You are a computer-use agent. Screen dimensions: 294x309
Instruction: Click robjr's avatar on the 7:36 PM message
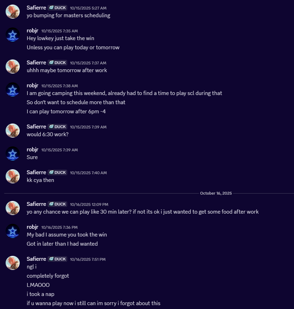coord(13,231)
